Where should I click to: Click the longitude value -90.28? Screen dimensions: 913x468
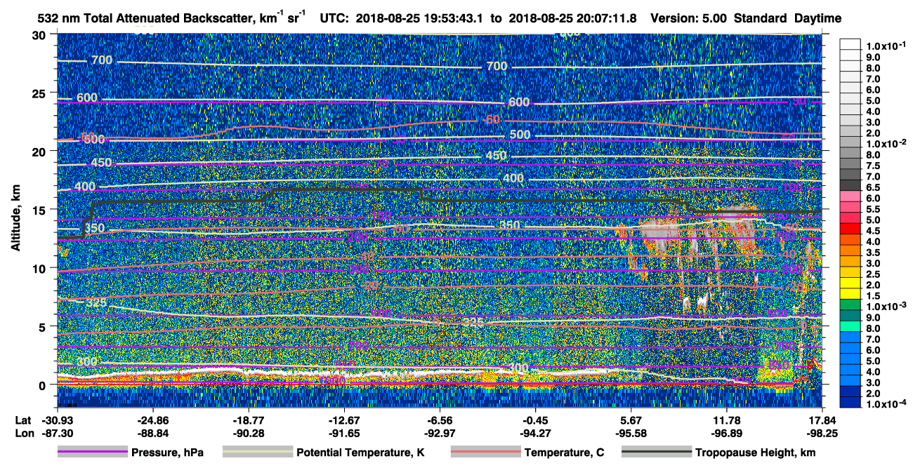click(x=248, y=434)
